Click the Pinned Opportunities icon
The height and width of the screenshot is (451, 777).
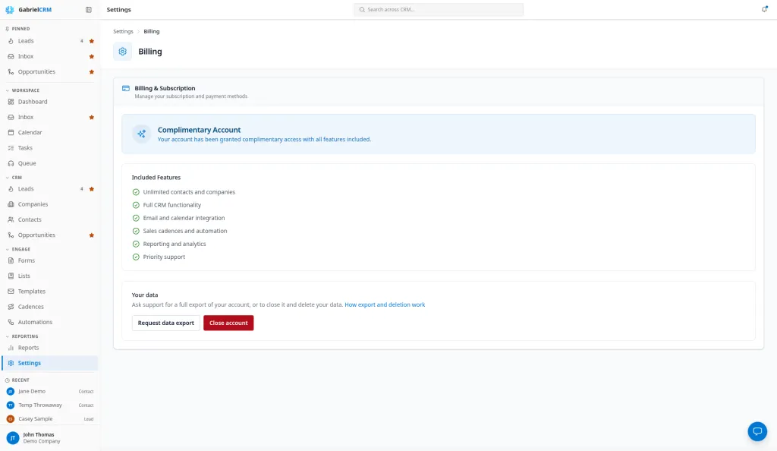11,72
